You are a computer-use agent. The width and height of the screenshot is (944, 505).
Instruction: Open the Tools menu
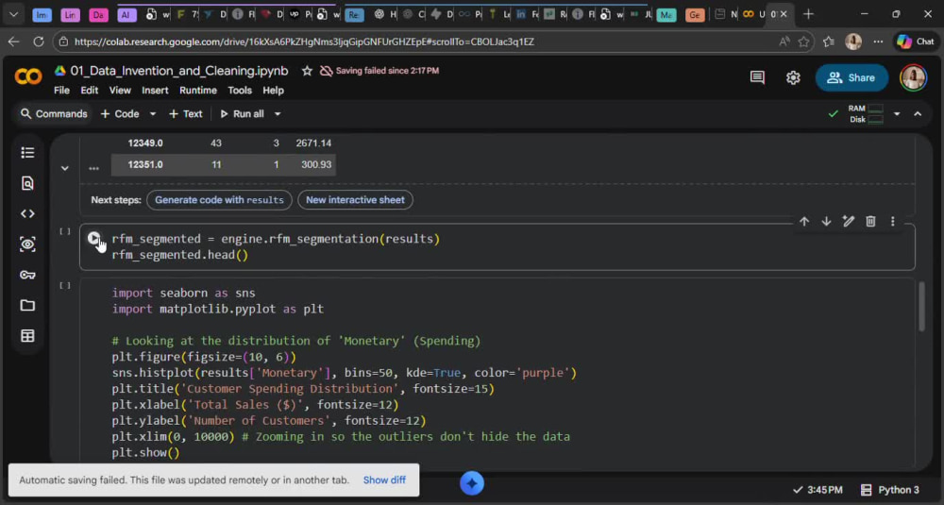click(240, 91)
